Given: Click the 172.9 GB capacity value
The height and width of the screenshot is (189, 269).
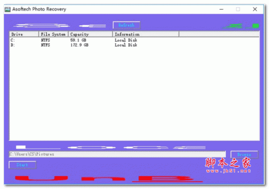Looking at the screenshot, I should [79, 45].
